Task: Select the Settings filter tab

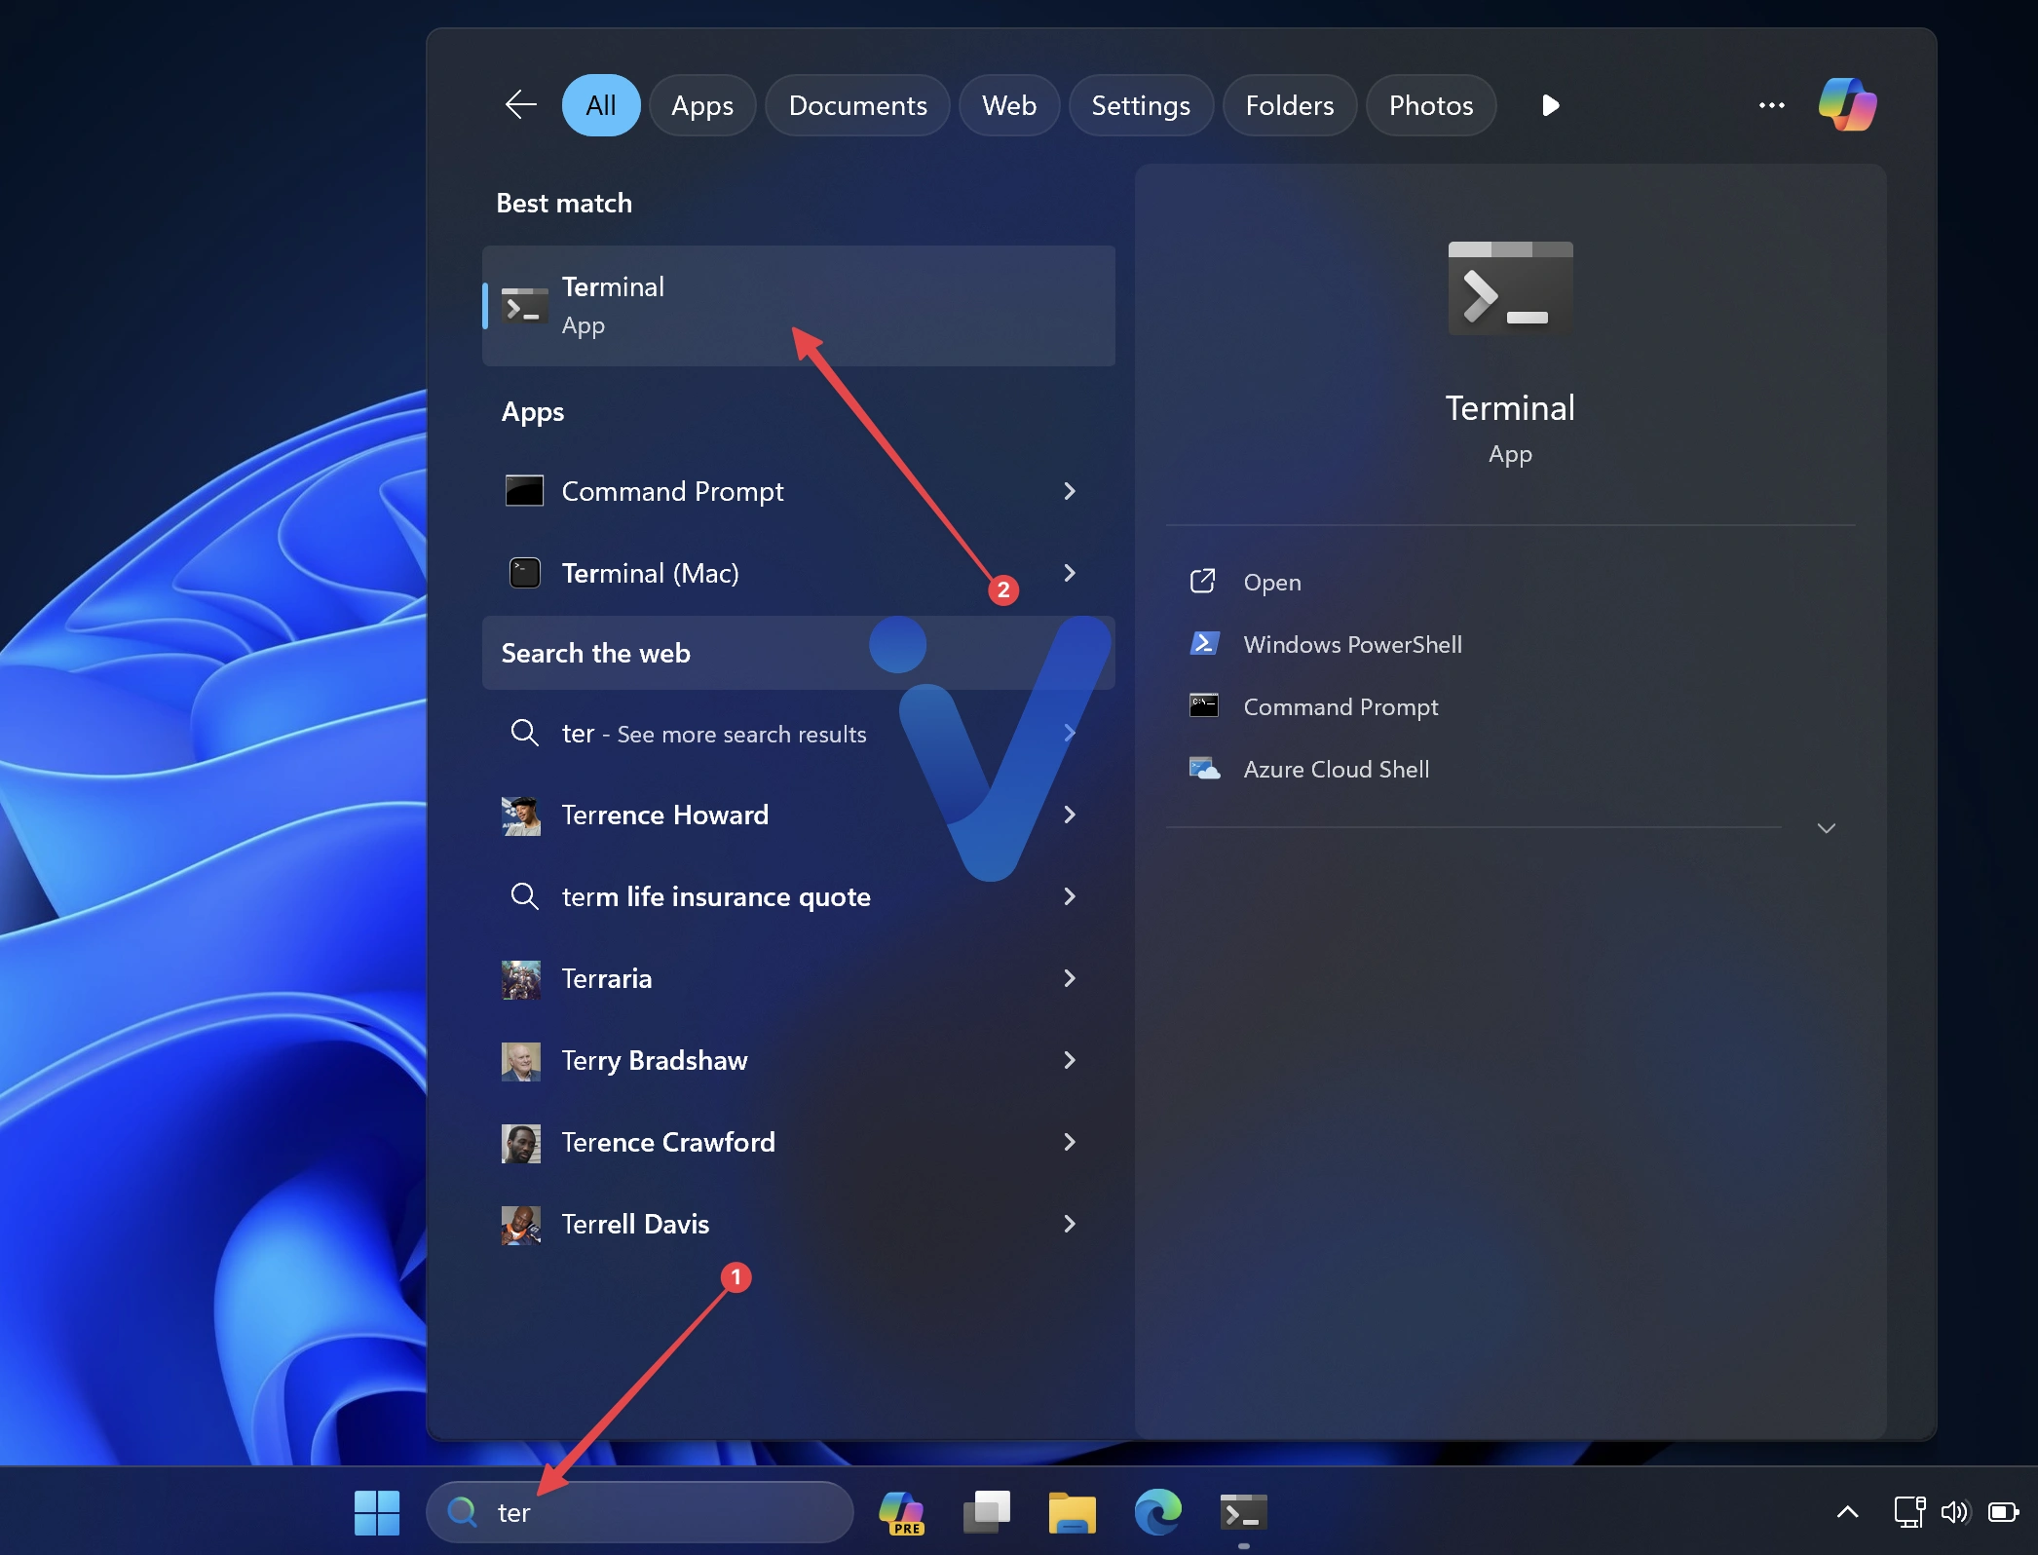Action: [x=1142, y=103]
